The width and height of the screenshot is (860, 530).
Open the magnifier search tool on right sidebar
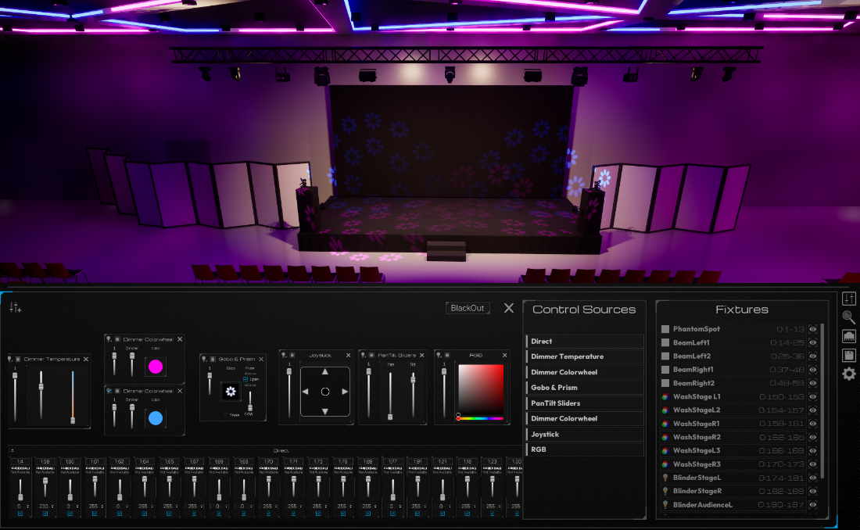tap(847, 317)
